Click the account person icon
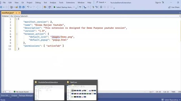 click(163, 3)
